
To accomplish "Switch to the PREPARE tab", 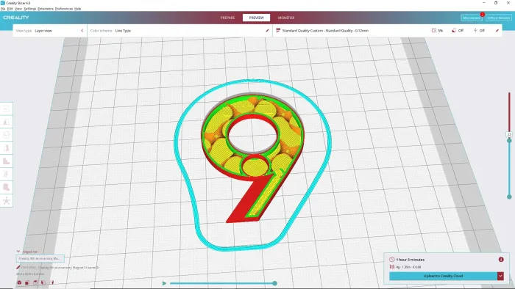I will [x=227, y=18].
